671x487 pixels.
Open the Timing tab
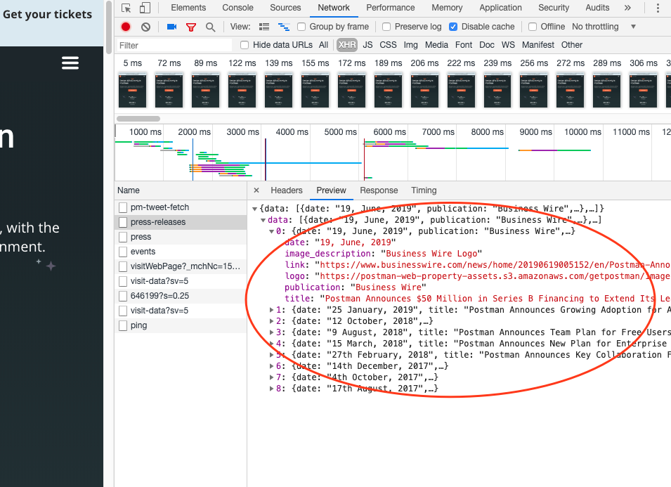click(424, 190)
